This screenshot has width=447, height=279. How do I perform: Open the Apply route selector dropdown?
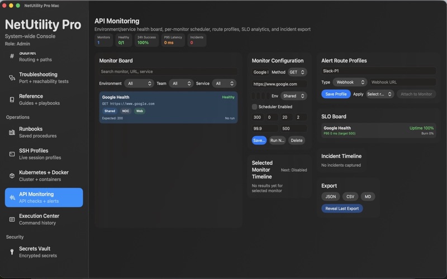point(380,94)
